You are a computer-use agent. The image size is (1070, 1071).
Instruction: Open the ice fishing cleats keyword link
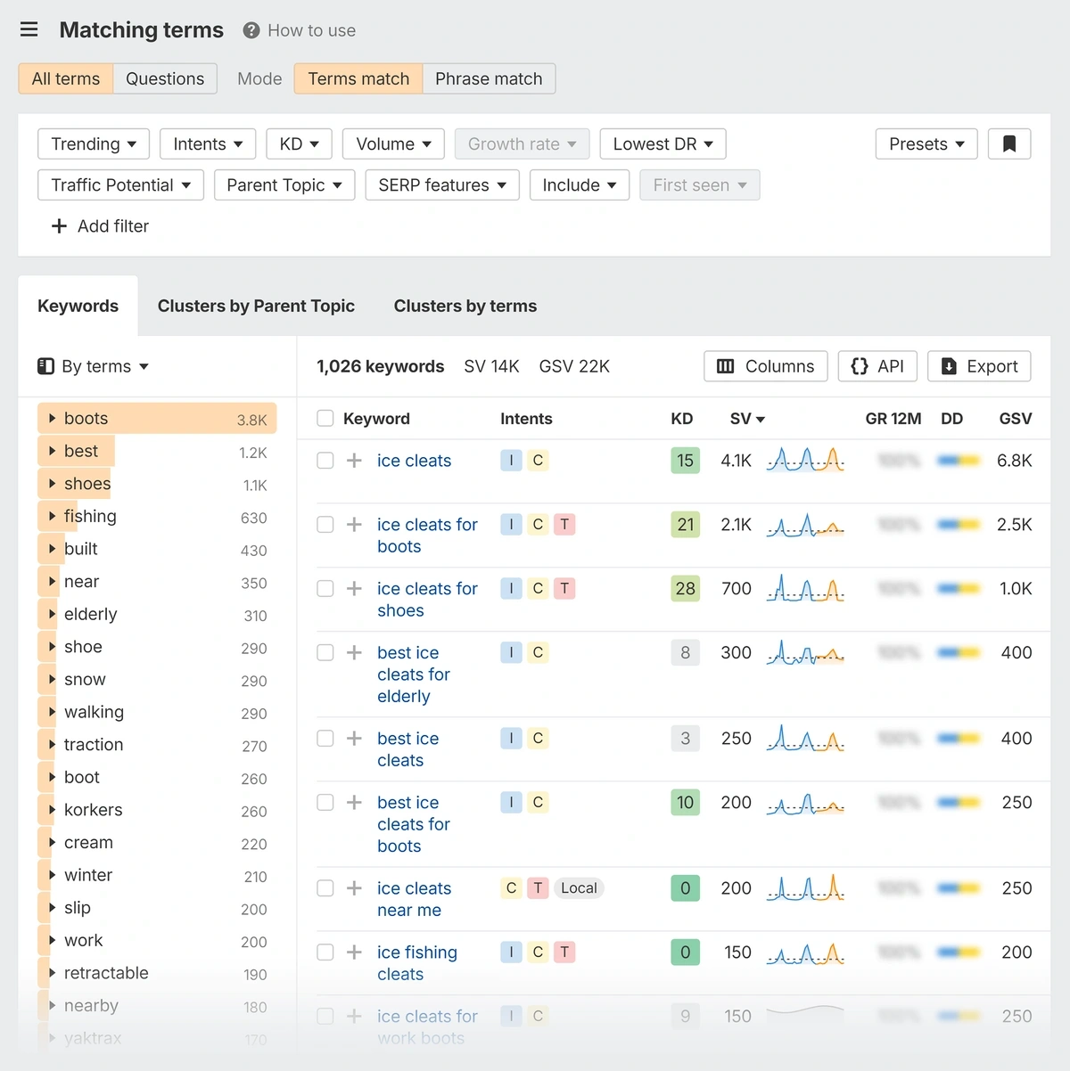pos(417,963)
